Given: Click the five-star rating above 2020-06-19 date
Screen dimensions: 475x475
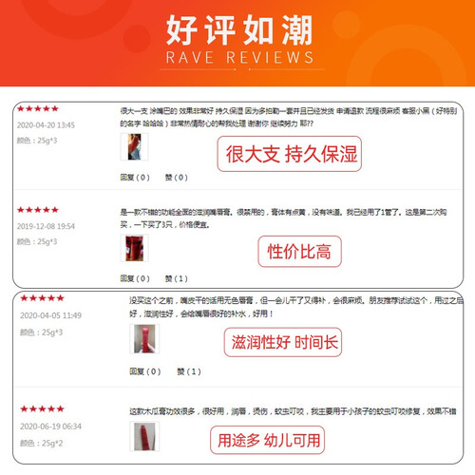Looking at the screenshot, I should click(42, 408).
